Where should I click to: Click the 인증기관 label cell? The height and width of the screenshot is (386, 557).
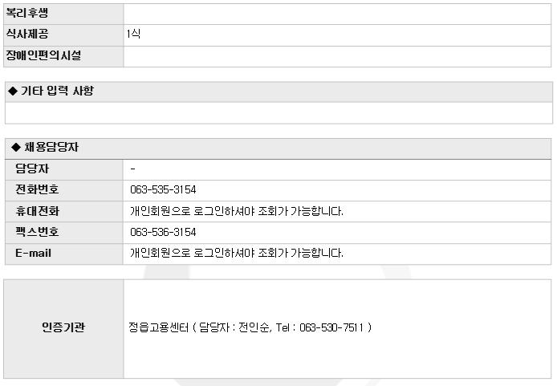(63, 329)
